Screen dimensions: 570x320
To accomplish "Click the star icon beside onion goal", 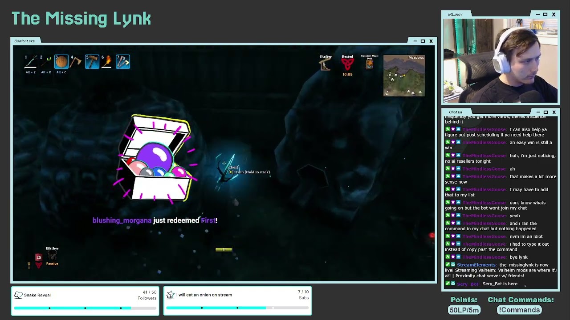I will point(171,295).
